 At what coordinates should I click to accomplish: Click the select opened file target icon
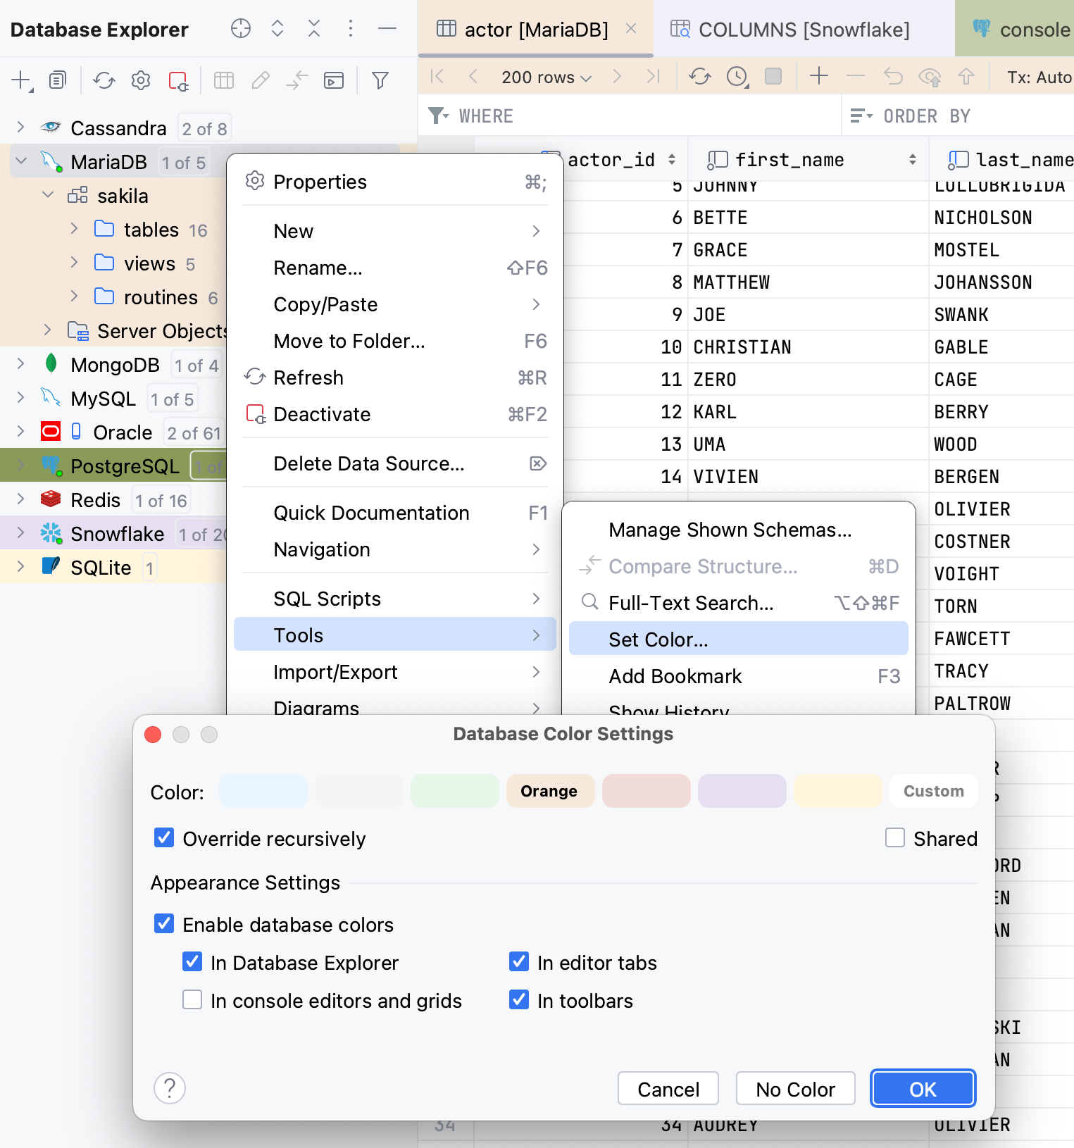[x=241, y=29]
